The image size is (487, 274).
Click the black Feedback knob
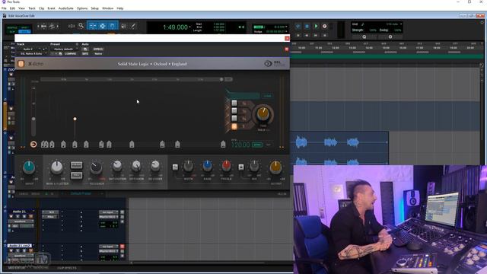[x=96, y=167]
